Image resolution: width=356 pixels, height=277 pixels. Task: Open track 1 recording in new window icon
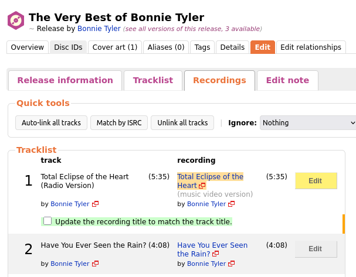point(202,186)
